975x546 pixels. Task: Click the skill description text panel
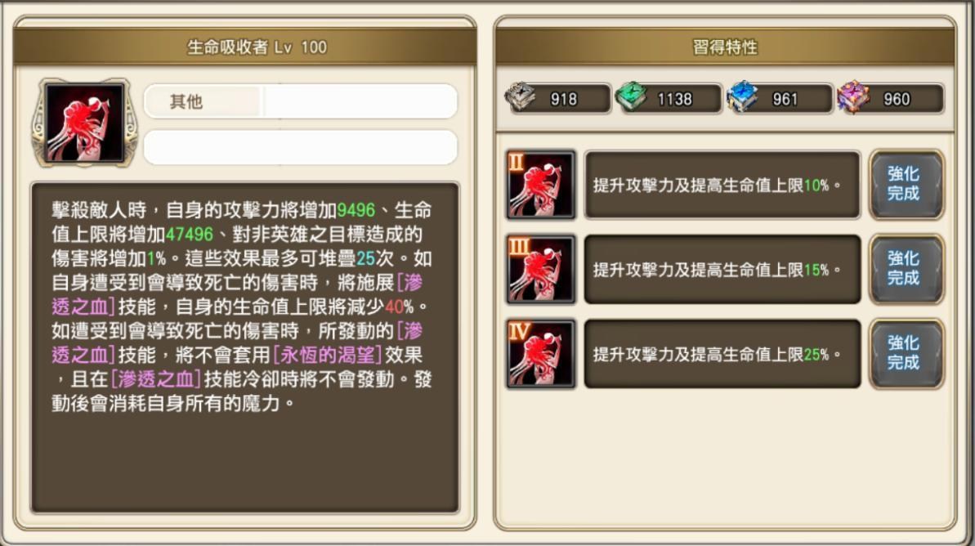245,347
